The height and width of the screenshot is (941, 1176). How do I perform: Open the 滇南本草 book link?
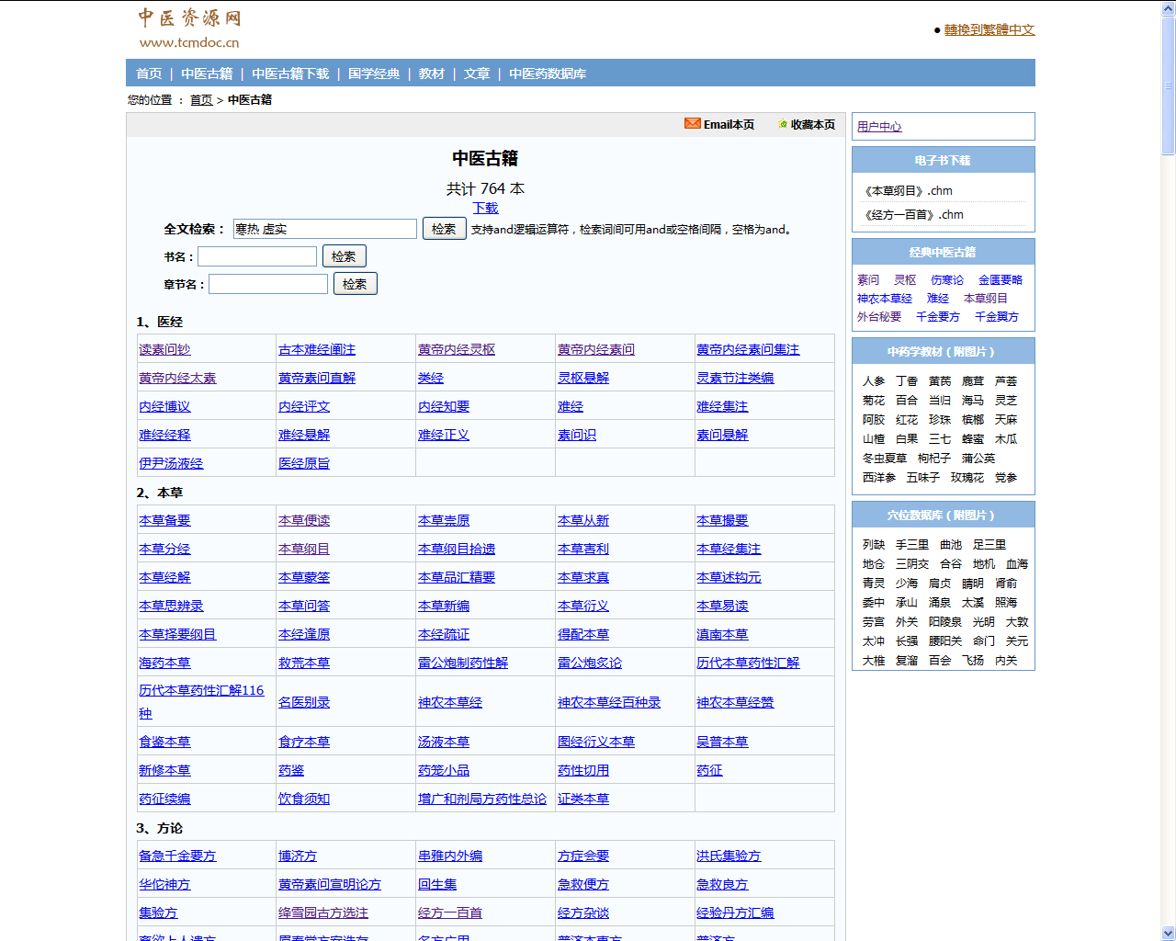coord(722,635)
